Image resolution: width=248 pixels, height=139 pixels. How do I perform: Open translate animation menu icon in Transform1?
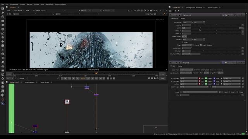point(204,22)
